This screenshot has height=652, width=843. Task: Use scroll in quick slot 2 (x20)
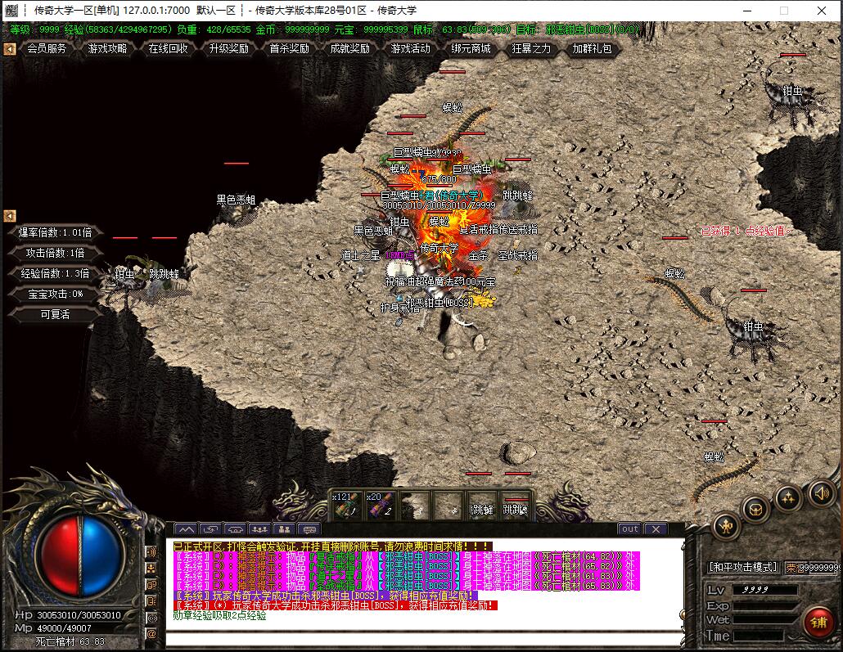[x=380, y=506]
